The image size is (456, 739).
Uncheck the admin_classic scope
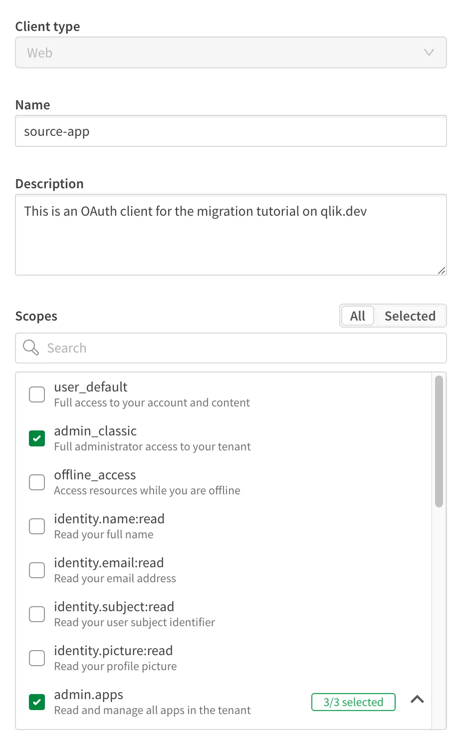point(36,438)
